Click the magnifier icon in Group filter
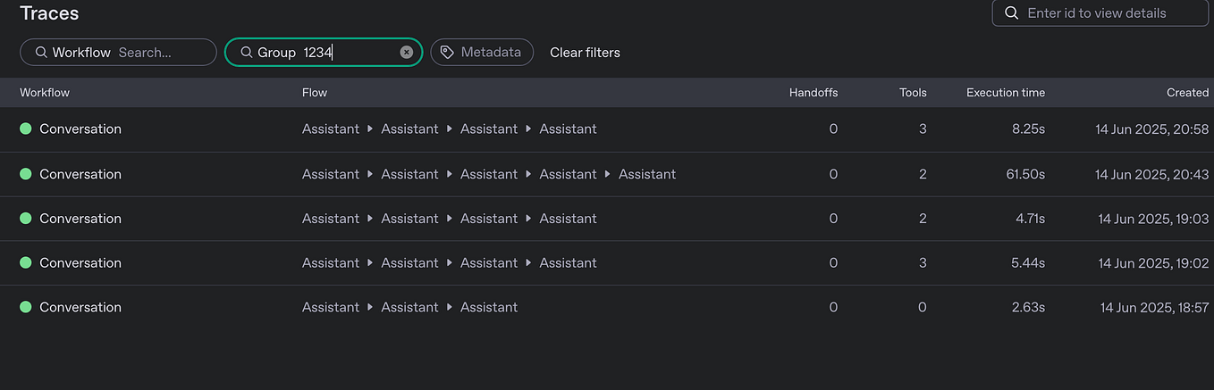1214x390 pixels. point(246,53)
